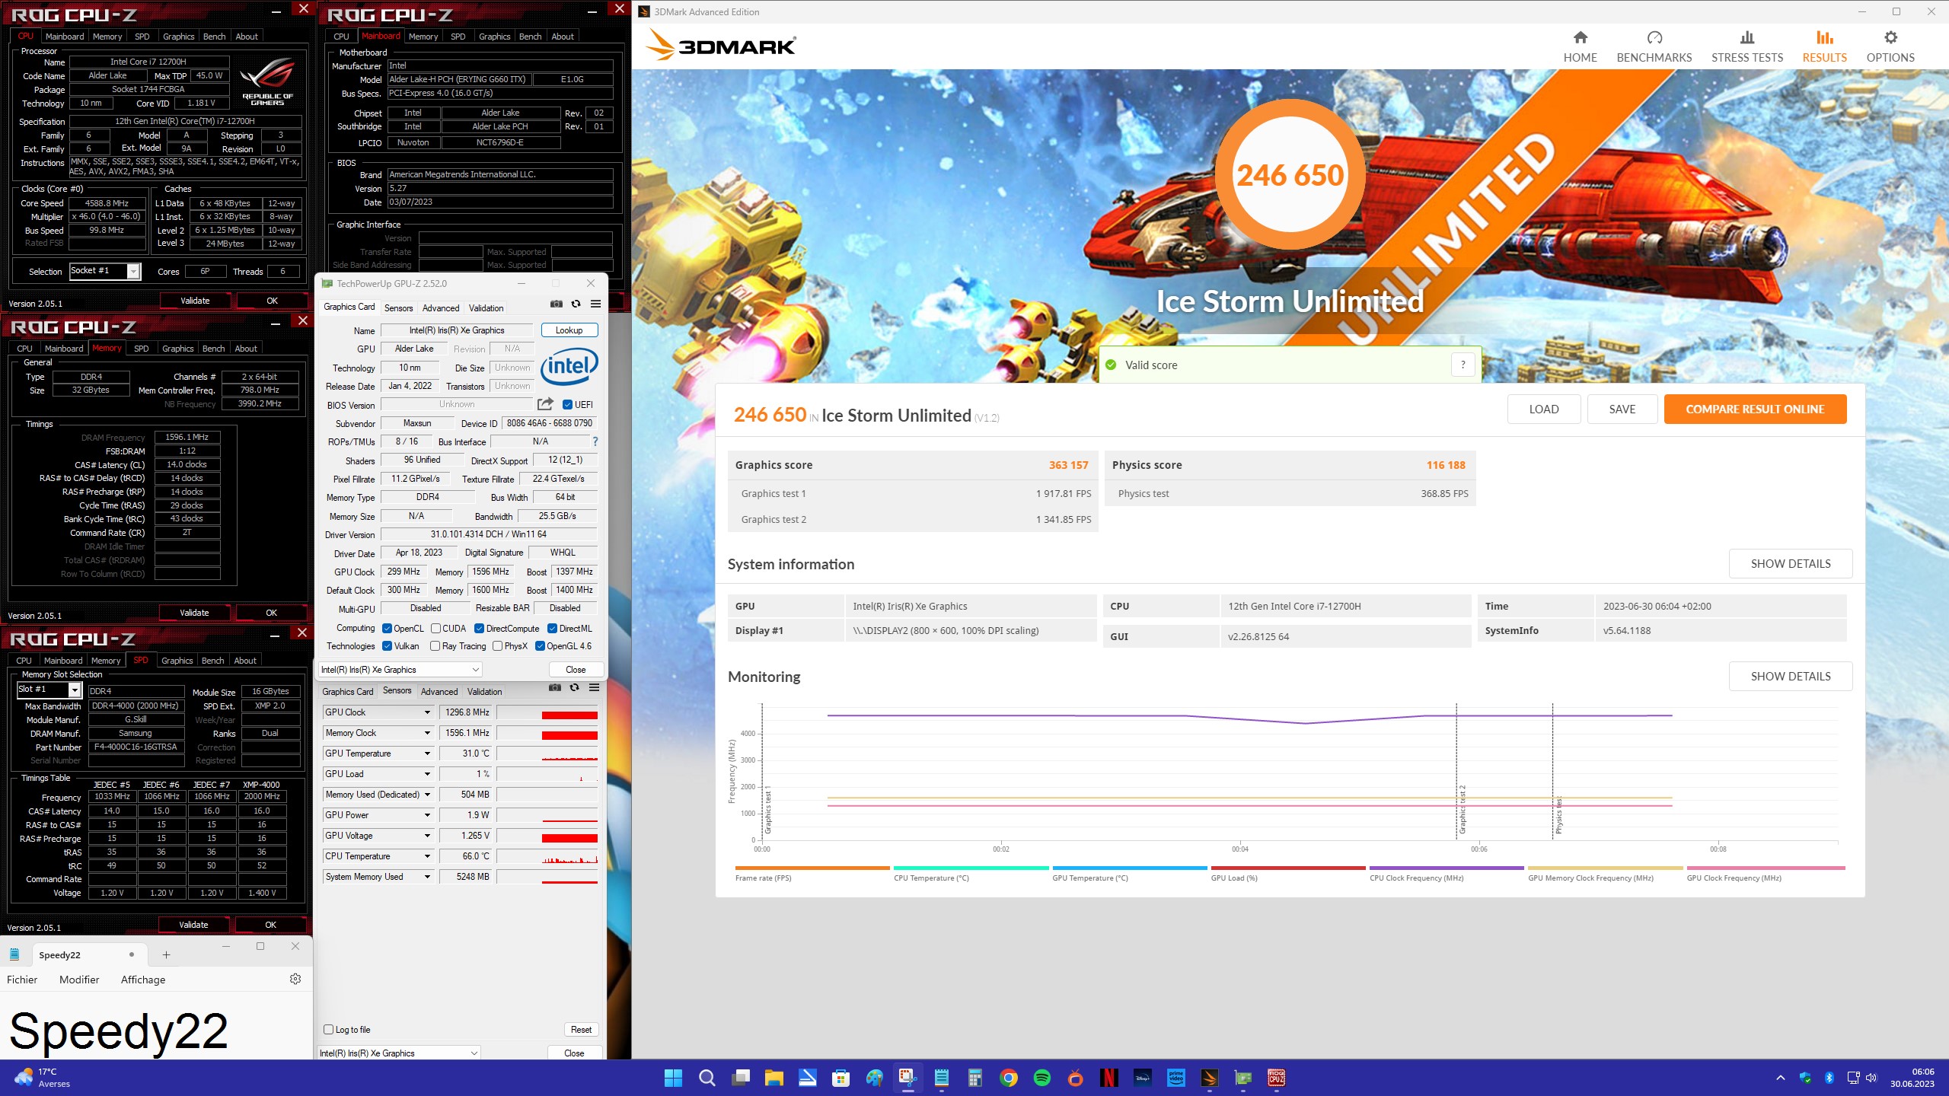Click the GPU-Z screenshot camera icon

[557, 304]
